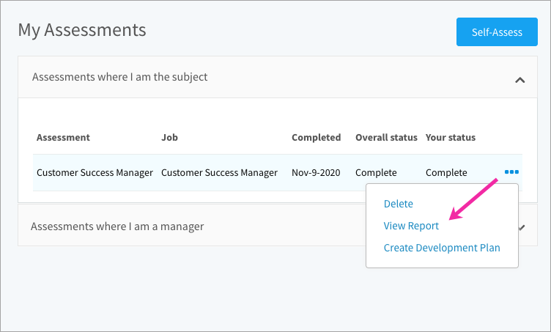The width and height of the screenshot is (551, 332).
Task: Select the Customer Success Manager assessment name
Action: point(95,172)
